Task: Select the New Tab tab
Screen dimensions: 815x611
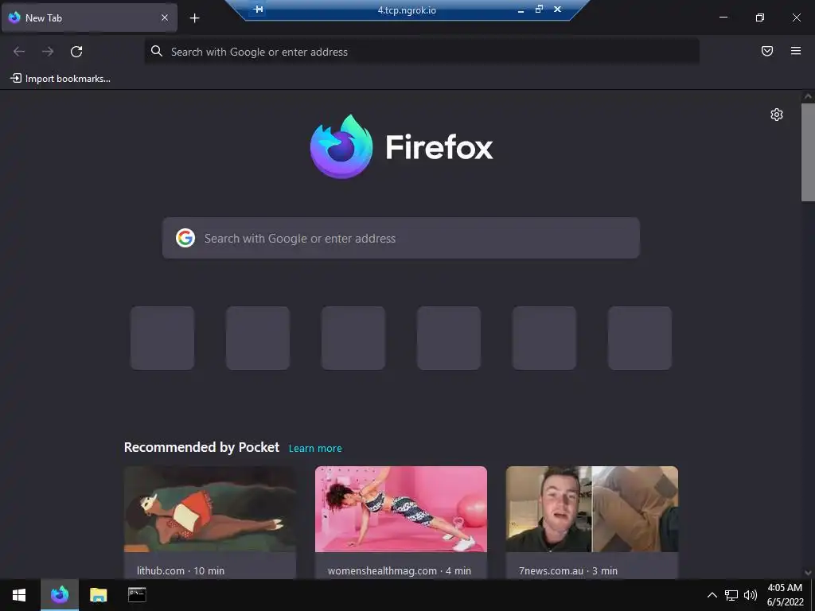Action: pyautogui.click(x=89, y=18)
